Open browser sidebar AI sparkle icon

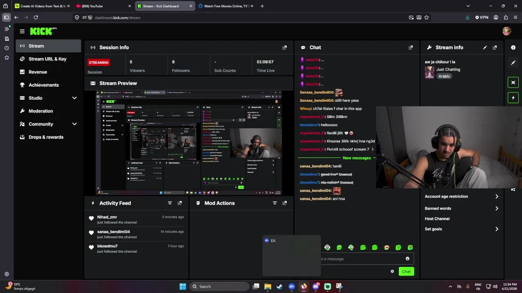coord(7,29)
